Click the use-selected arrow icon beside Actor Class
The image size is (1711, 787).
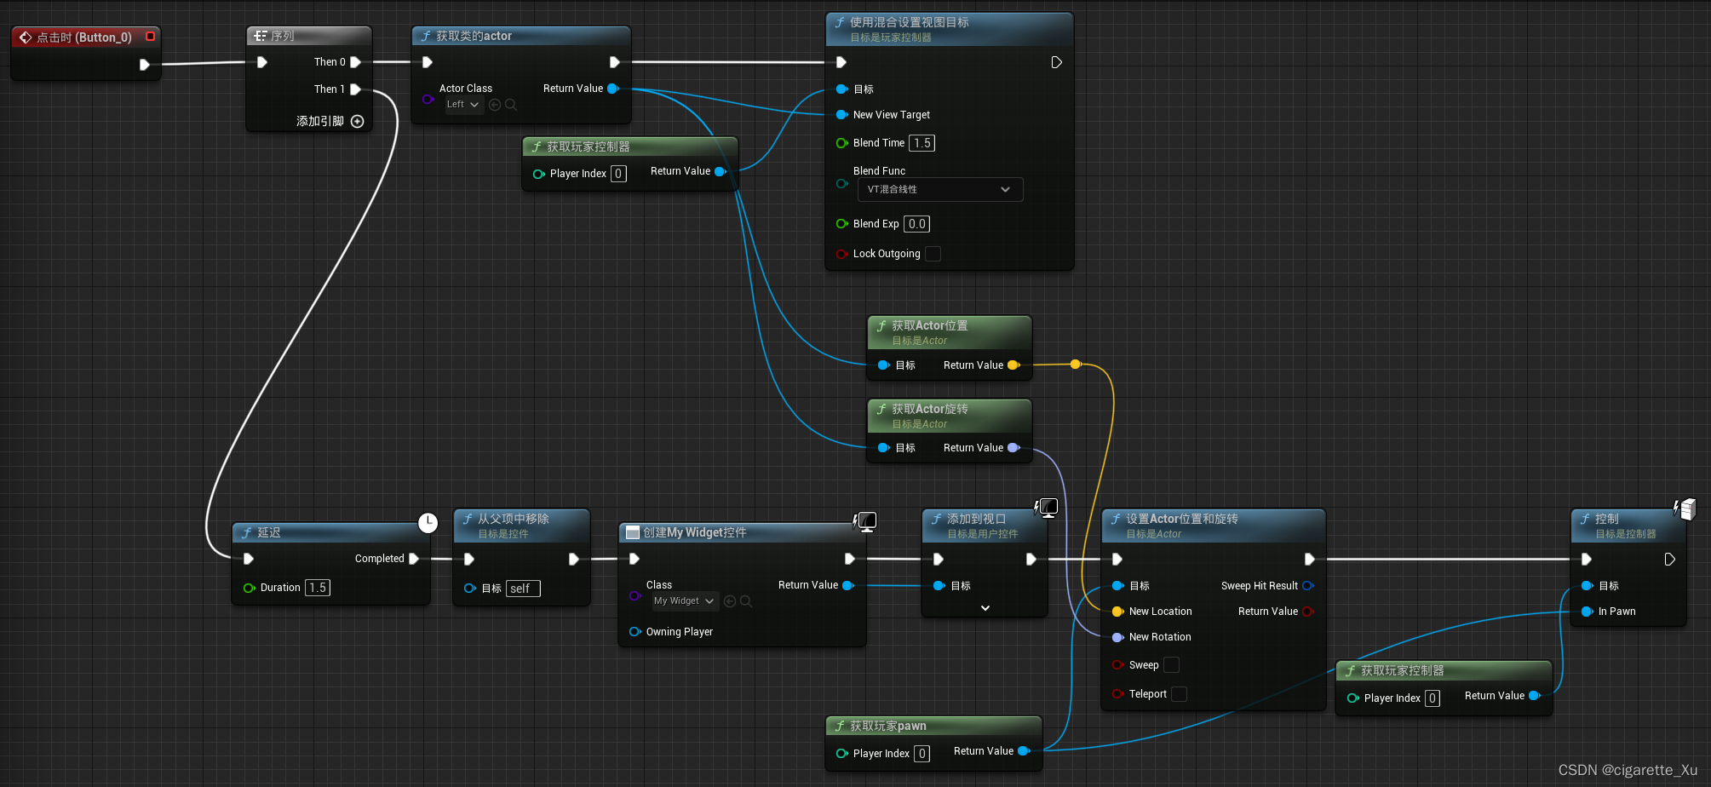pos(495,105)
